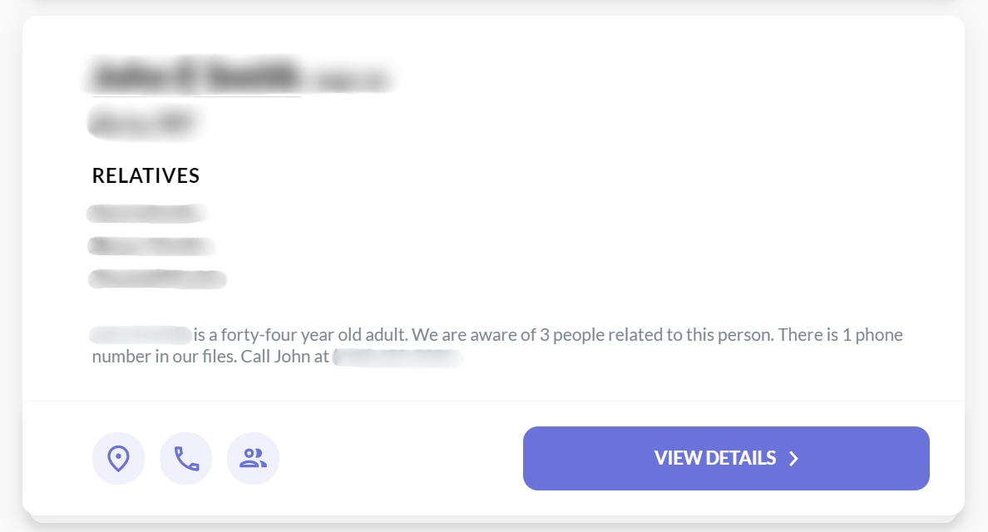
Task: Click the blurred phone number after 'Call John at'
Action: point(398,357)
